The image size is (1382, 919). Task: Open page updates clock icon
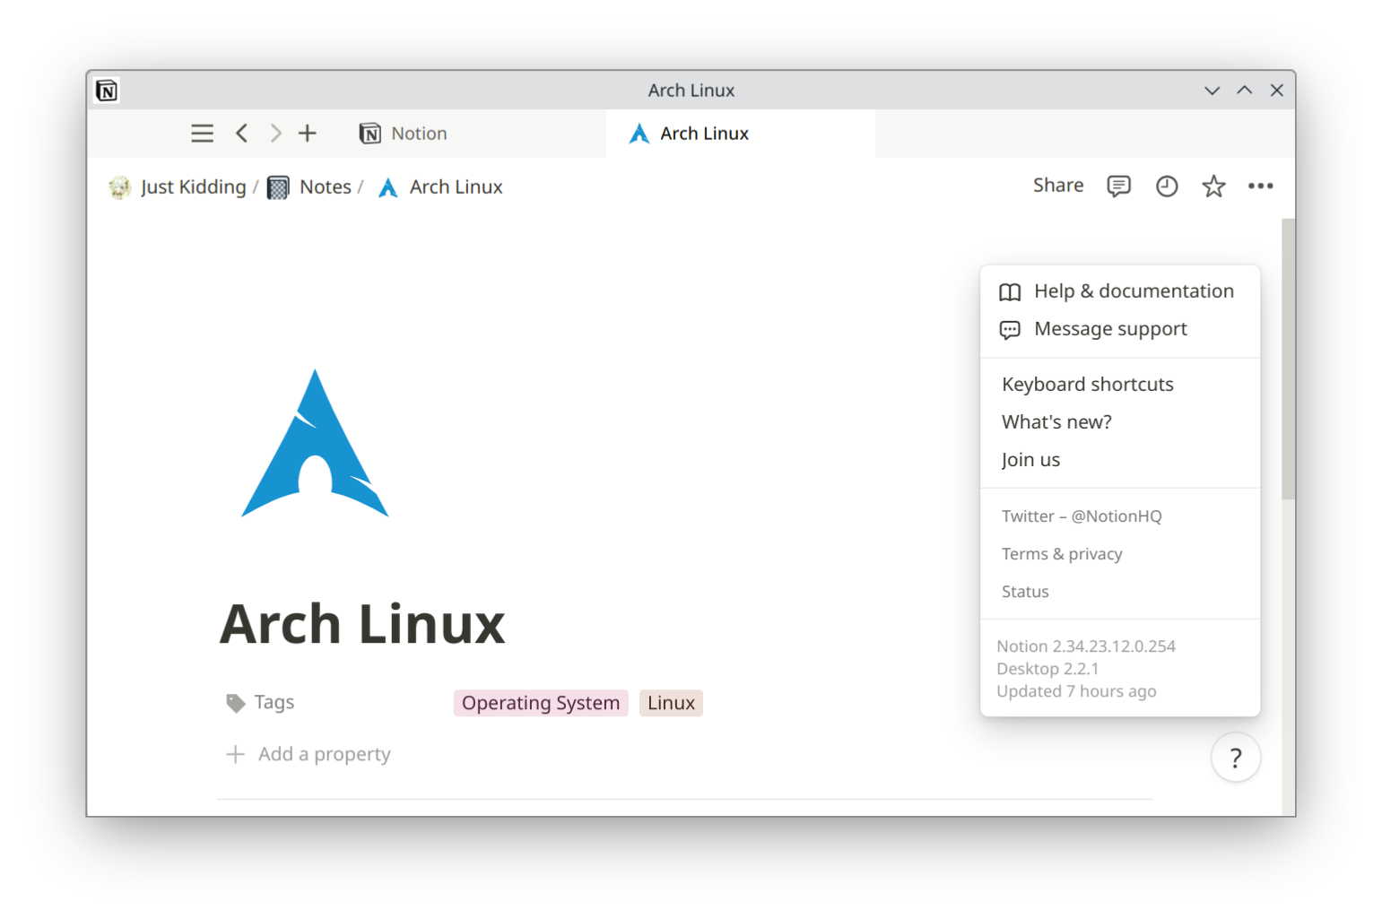tap(1167, 186)
